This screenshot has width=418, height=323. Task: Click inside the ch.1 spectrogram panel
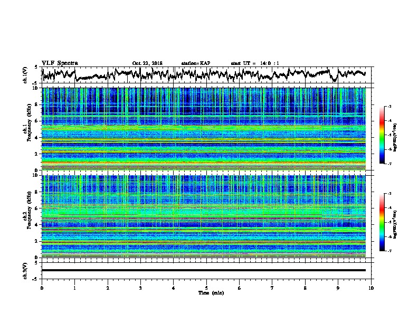(204, 129)
